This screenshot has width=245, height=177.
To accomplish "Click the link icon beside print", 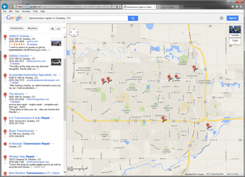I will 58,29.
